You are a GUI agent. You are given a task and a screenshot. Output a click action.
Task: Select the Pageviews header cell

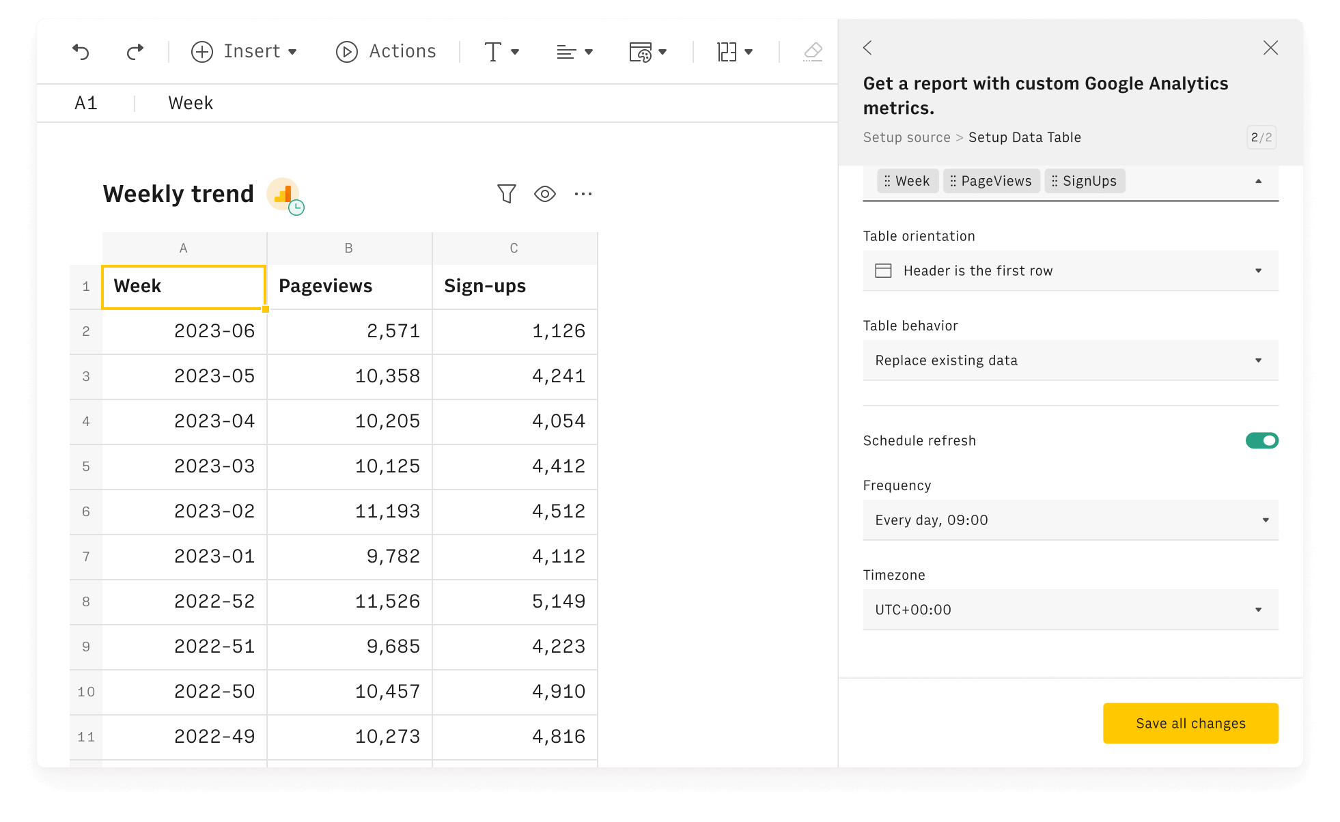(x=349, y=286)
